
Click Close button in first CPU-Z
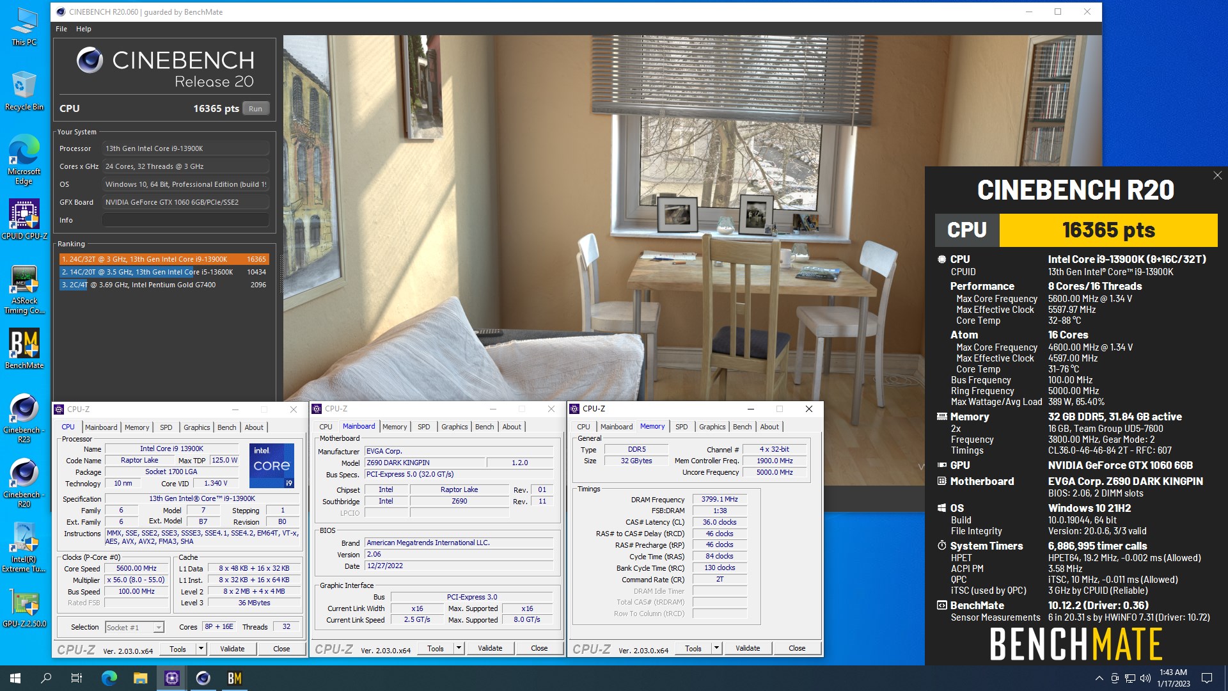pos(281,649)
